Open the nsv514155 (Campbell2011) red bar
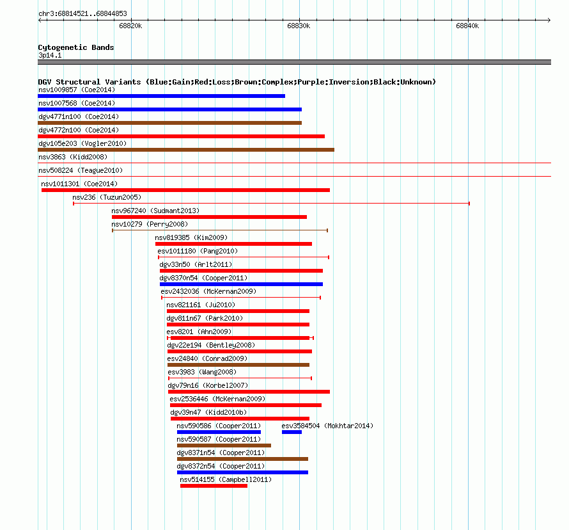Image resolution: width=569 pixels, height=530 pixels. coord(214,486)
